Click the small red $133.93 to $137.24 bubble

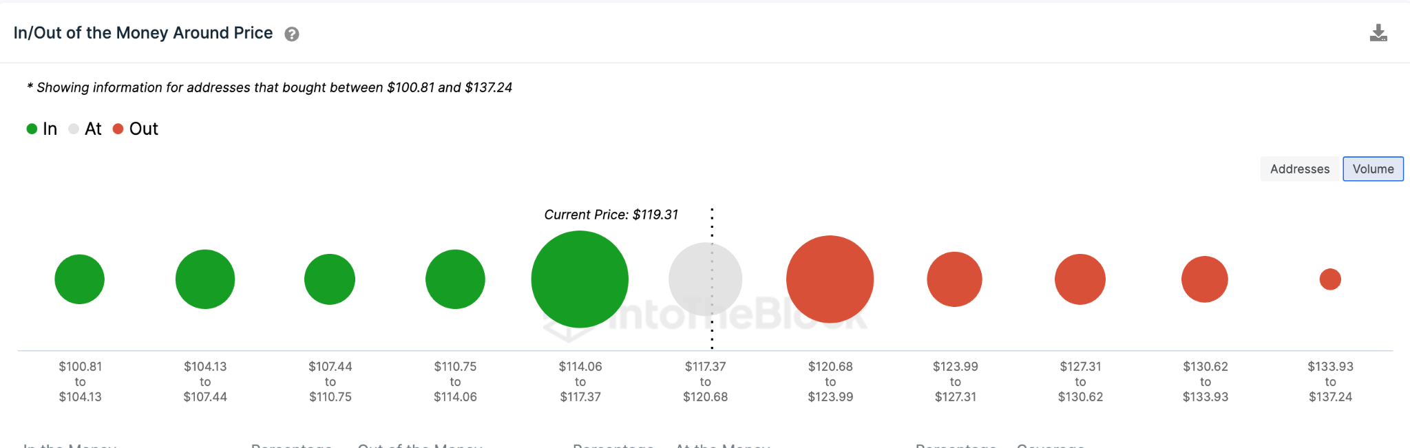[1330, 279]
